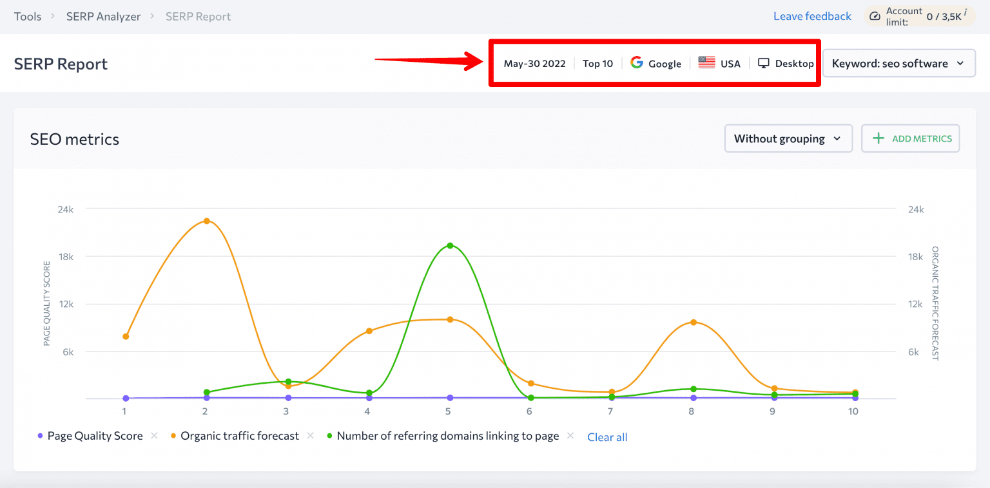Click the account limit speedometer icon
990x488 pixels.
pos(875,15)
